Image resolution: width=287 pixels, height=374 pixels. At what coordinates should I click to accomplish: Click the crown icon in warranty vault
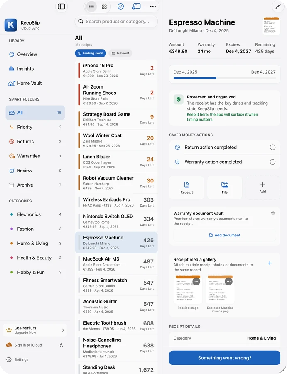(x=273, y=213)
